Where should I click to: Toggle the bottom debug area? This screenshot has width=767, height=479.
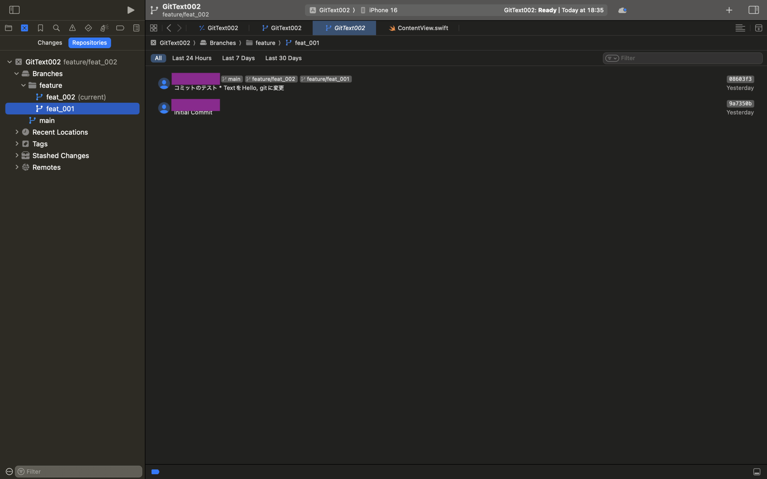point(757,472)
